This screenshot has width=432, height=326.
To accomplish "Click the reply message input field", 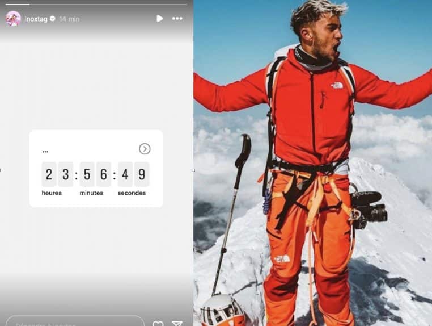I will [x=74, y=322].
